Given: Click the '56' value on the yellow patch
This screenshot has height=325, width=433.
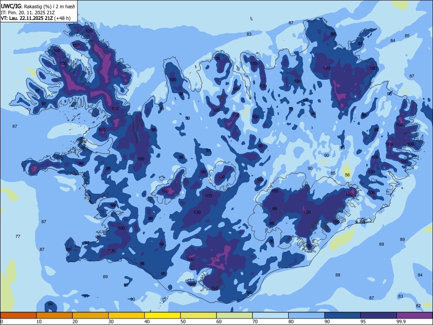Looking at the screenshot, I should [x=347, y=175].
